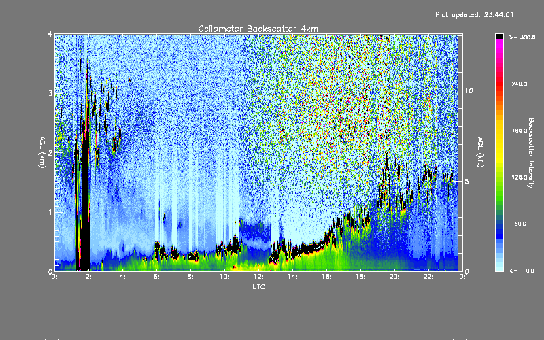Click the '60.0' colorbar value

(x=520, y=224)
